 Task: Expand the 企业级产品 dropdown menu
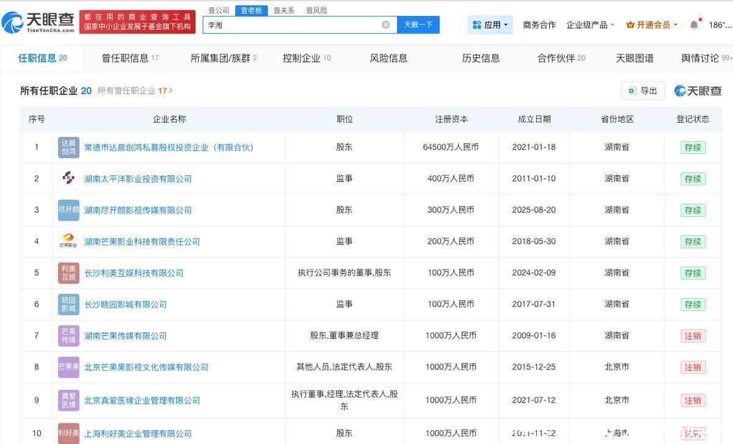click(590, 25)
